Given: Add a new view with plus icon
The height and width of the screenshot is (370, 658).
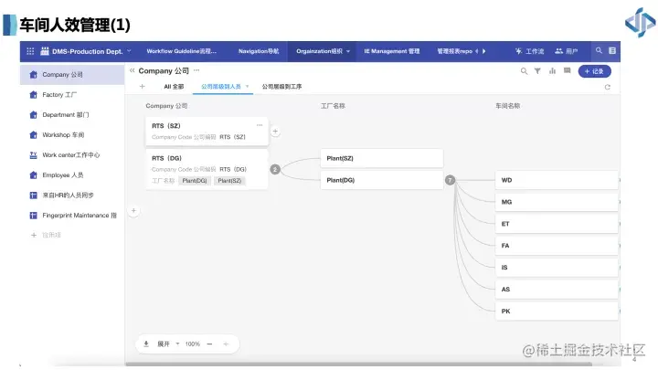Looking at the screenshot, I should pos(143,87).
